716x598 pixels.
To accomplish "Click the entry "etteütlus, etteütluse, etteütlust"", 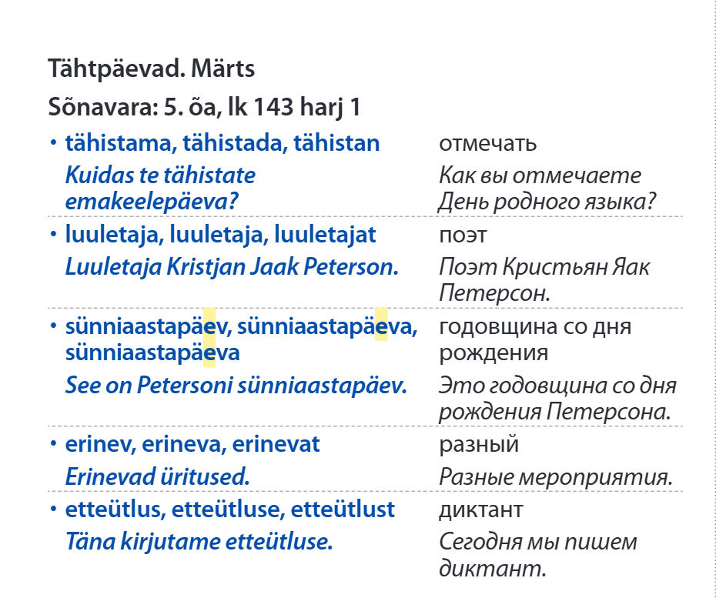I will tap(230, 509).
